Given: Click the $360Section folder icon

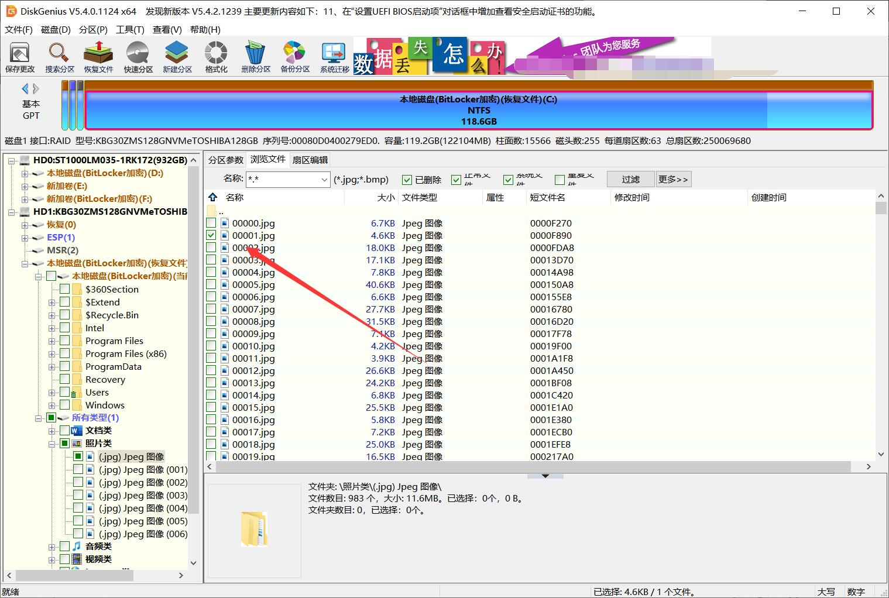Looking at the screenshot, I should pos(77,289).
